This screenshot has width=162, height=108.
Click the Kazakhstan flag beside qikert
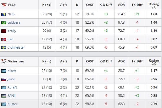click(x=4, y=71)
